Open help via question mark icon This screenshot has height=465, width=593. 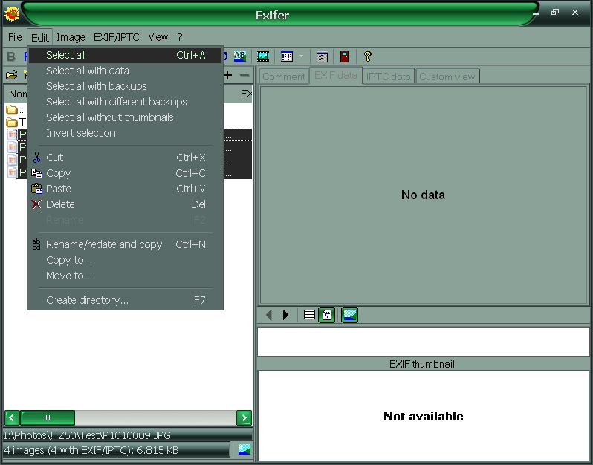point(367,56)
